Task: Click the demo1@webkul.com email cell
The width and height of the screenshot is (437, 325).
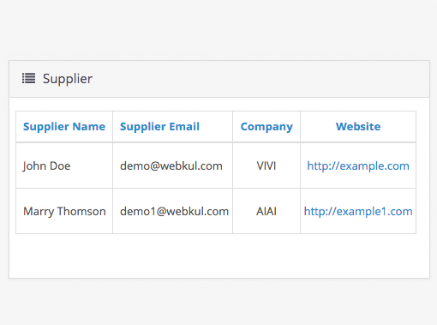Action: (173, 211)
